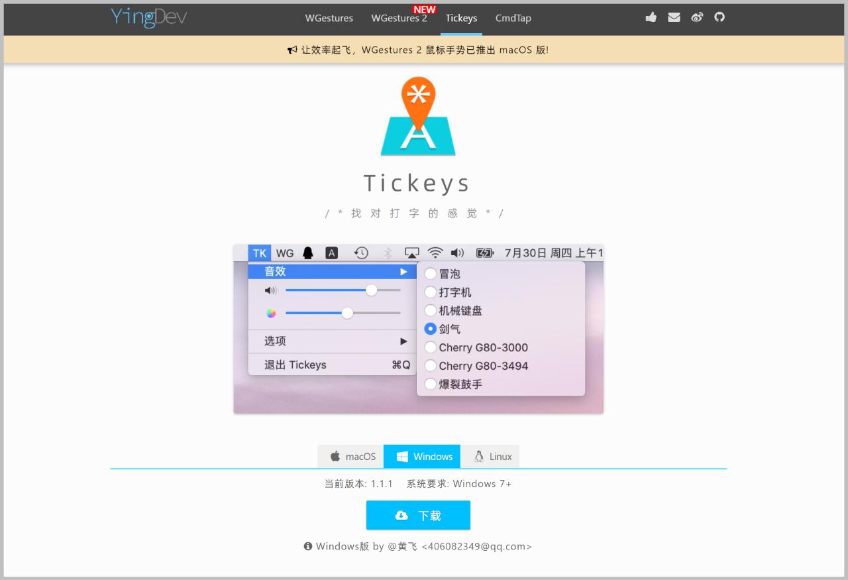Viewport: 848px width, 580px height.
Task: Click the thumbs-up icon in the navbar
Action: 651,17
